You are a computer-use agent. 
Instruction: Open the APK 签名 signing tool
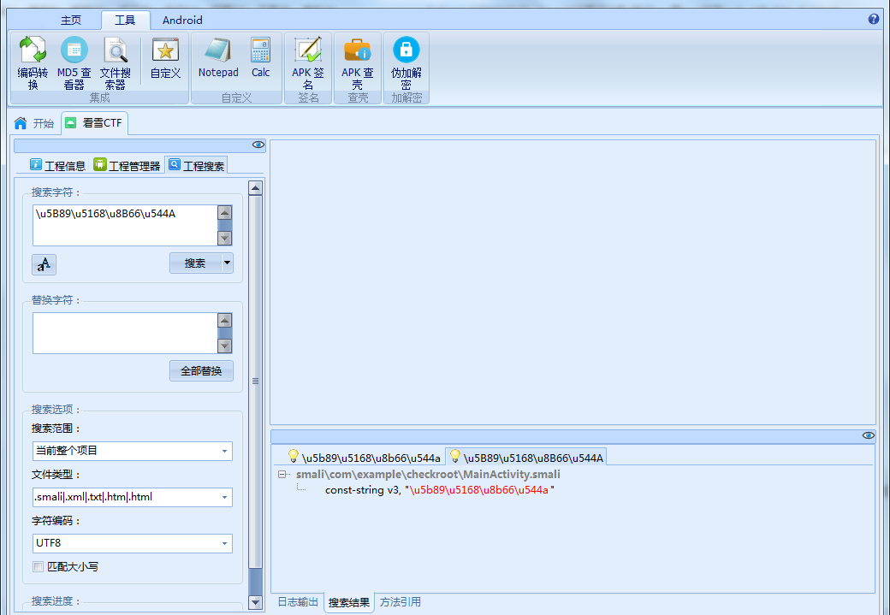307,62
